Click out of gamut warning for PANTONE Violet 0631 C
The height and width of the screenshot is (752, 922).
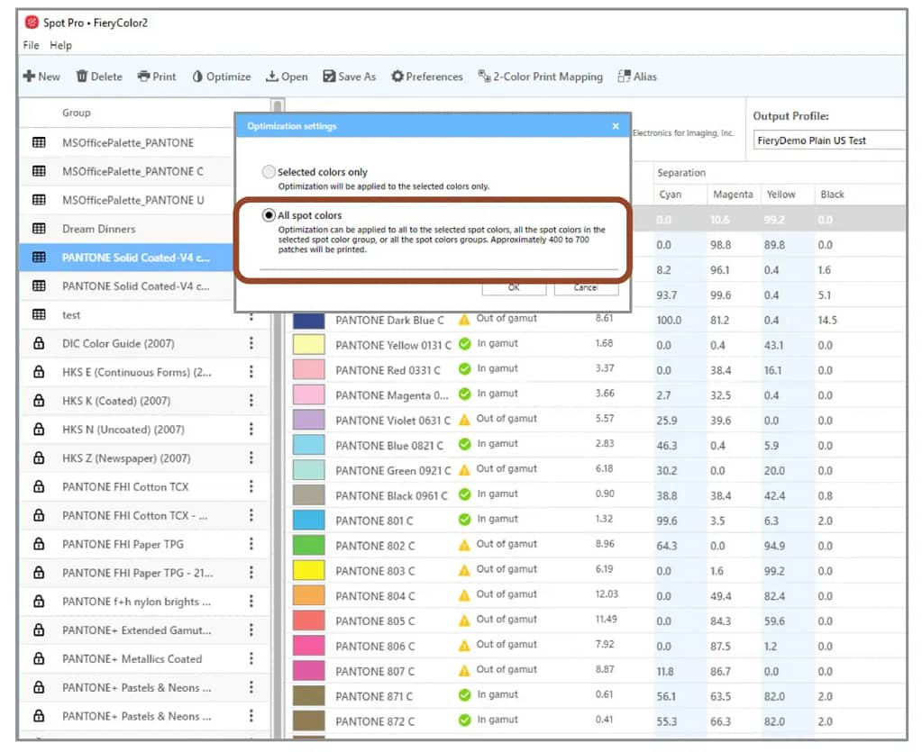click(x=464, y=420)
